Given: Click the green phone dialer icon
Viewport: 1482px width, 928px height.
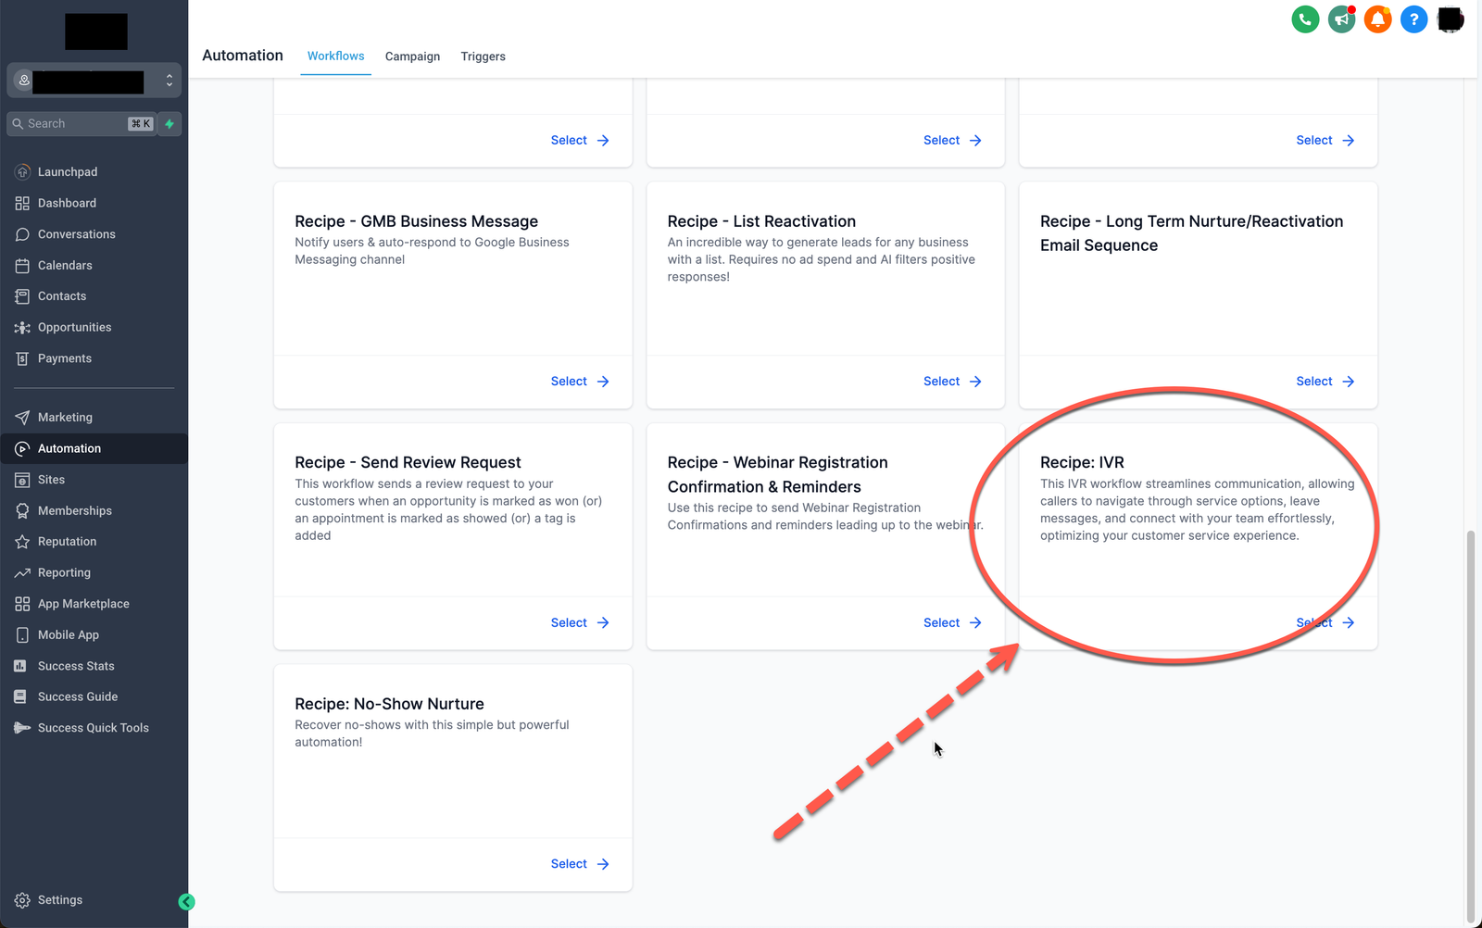Looking at the screenshot, I should [1305, 19].
